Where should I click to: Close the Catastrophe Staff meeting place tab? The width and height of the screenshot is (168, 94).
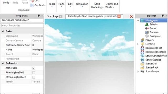119,16
